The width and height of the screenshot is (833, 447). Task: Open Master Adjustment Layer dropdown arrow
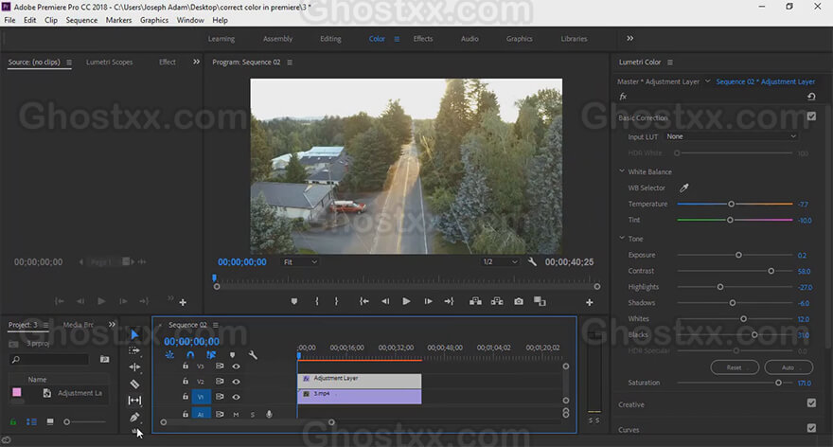pos(708,81)
